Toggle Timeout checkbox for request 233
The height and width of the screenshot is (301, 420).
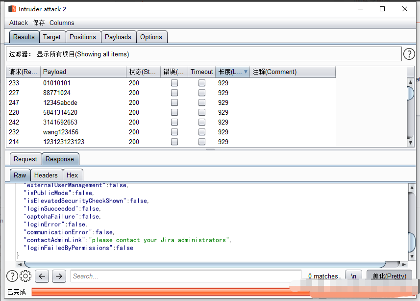click(x=202, y=83)
